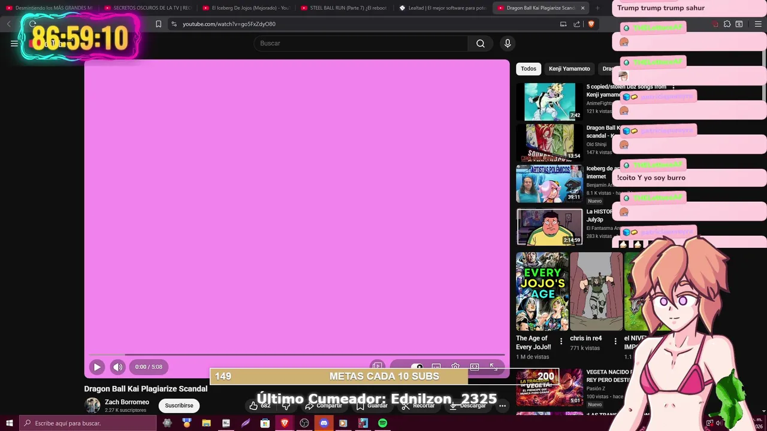This screenshot has height=431, width=767.
Task: Open Notion from the taskbar
Action: tap(226, 423)
